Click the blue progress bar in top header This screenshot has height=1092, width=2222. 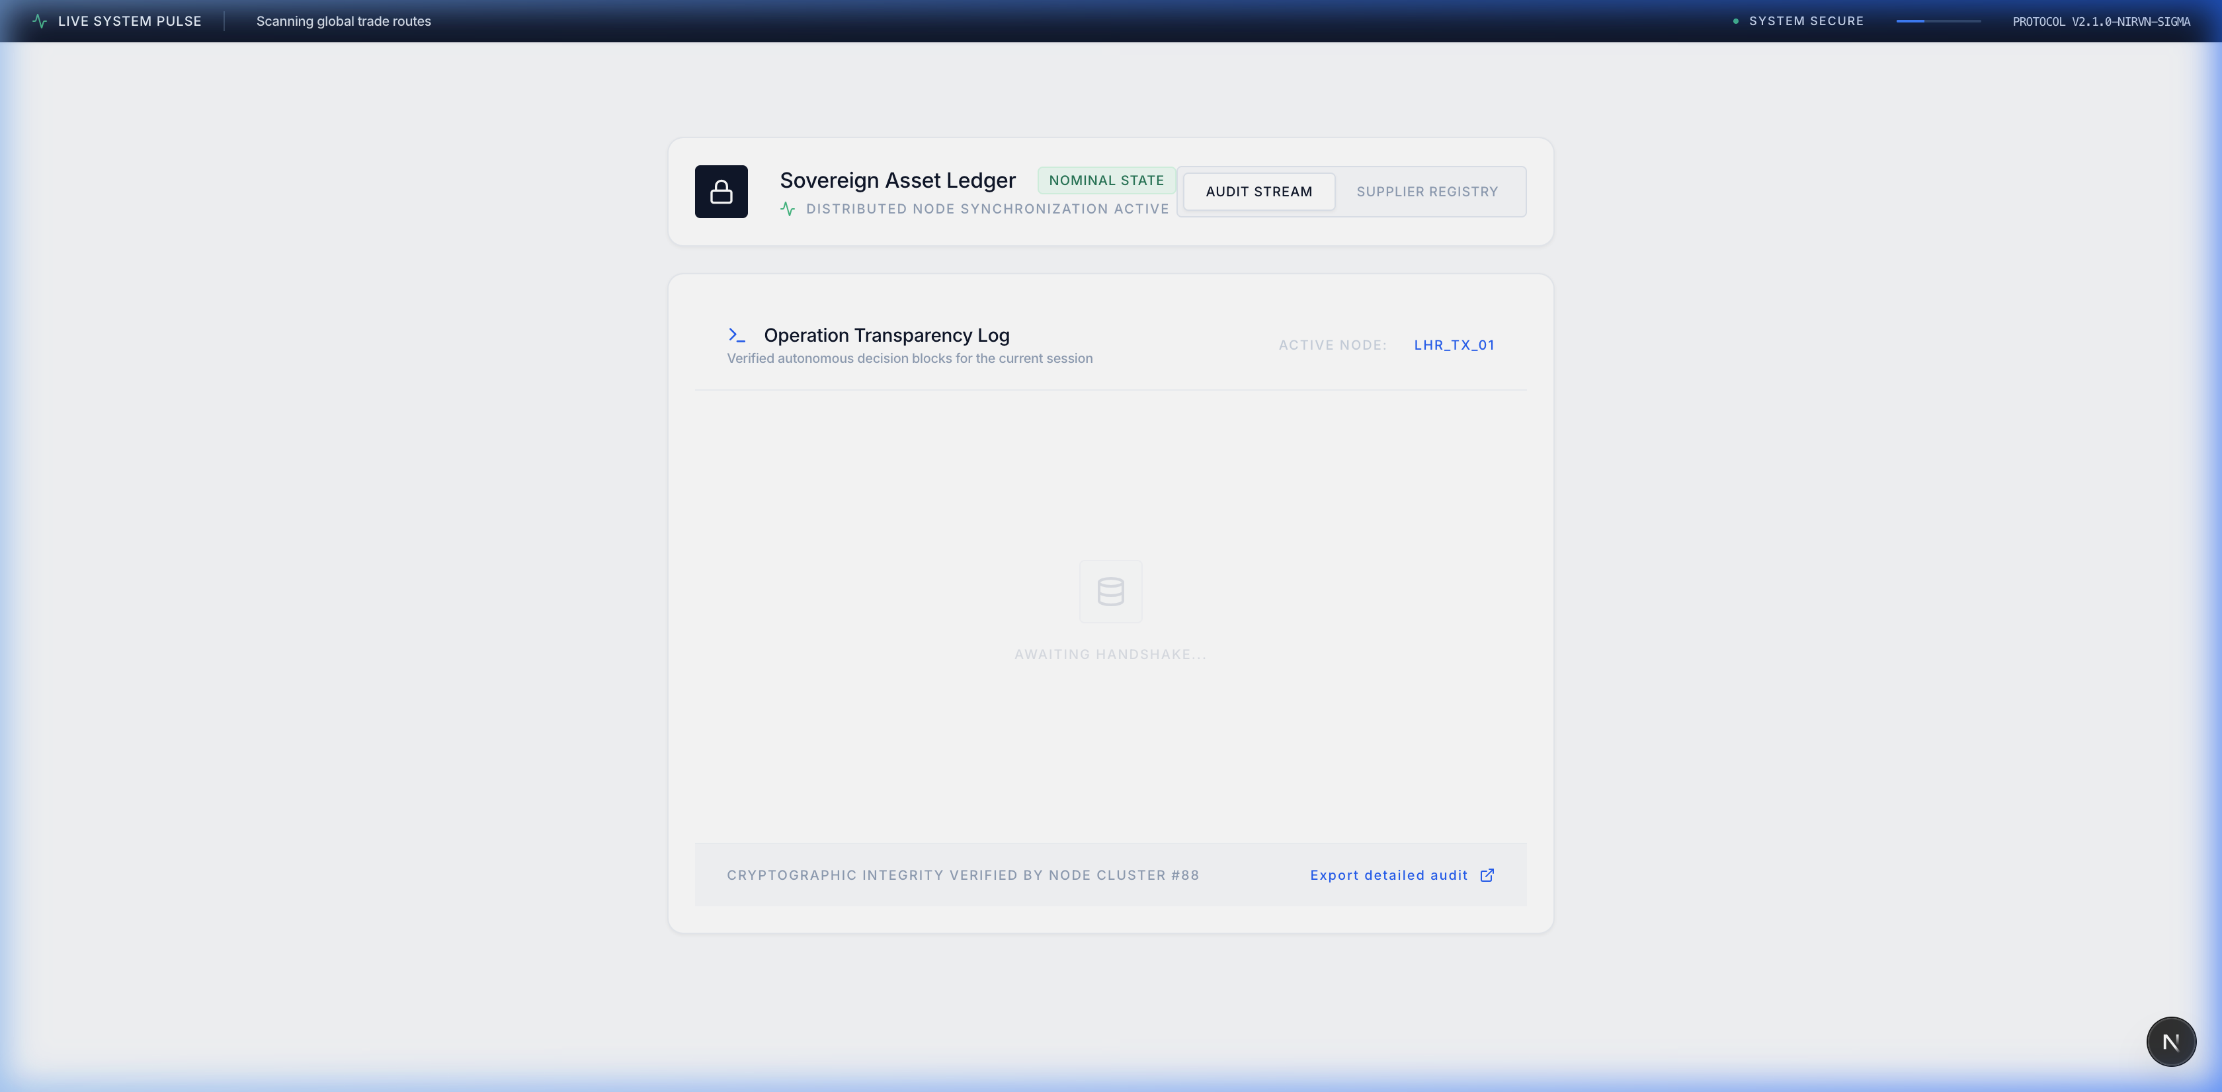coord(1938,20)
